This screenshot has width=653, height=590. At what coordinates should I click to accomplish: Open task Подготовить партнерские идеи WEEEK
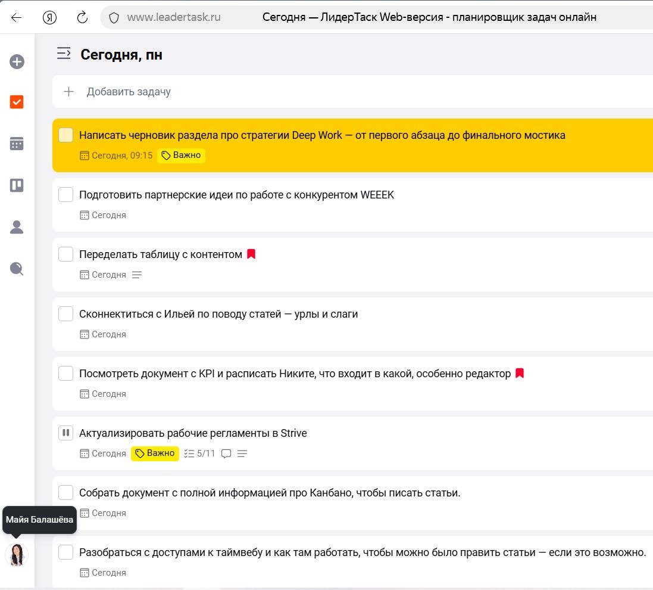click(236, 195)
